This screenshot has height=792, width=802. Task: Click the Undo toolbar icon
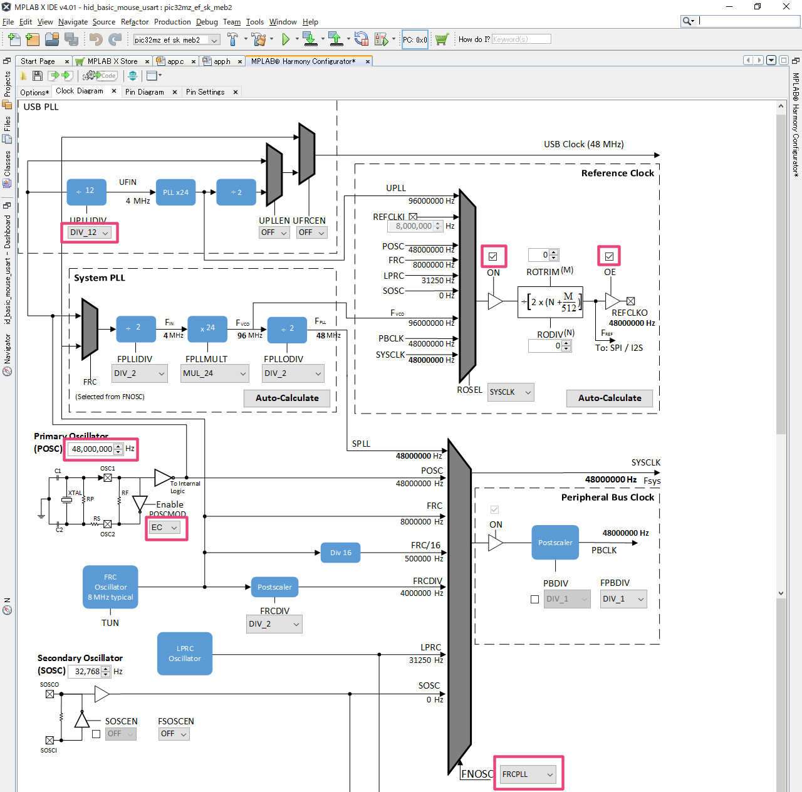pyautogui.click(x=96, y=39)
